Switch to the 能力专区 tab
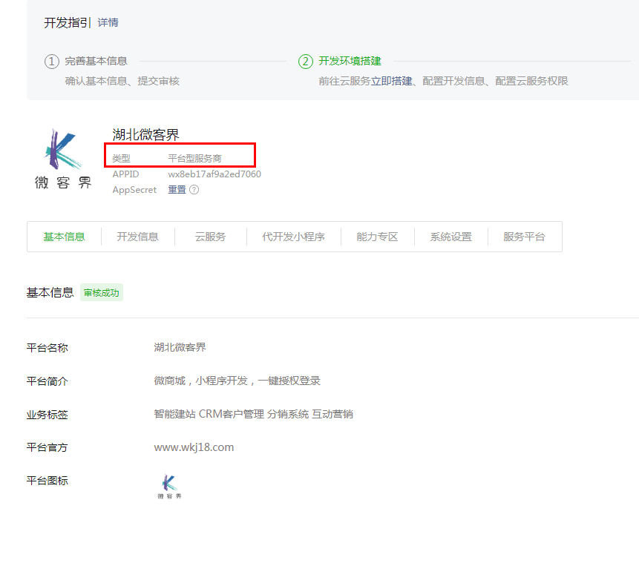This screenshot has height=566, width=639. (377, 237)
